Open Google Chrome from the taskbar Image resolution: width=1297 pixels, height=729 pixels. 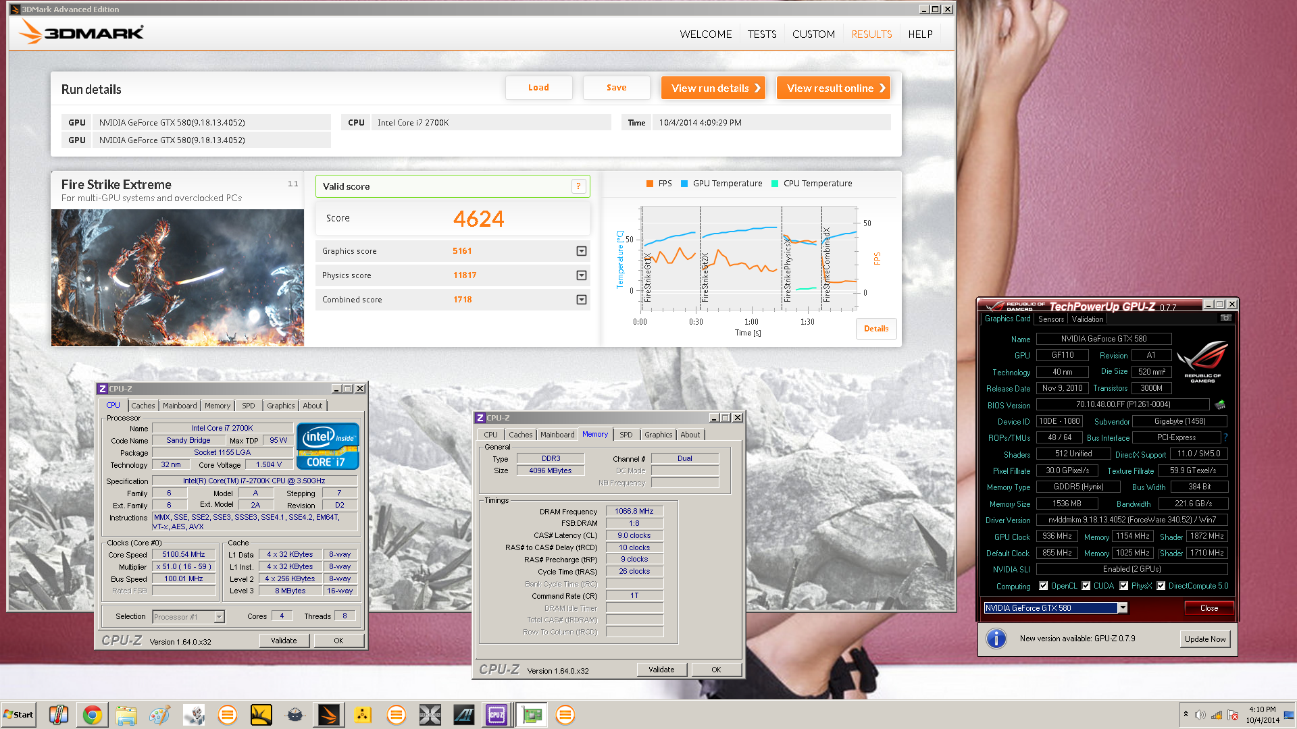coord(93,715)
